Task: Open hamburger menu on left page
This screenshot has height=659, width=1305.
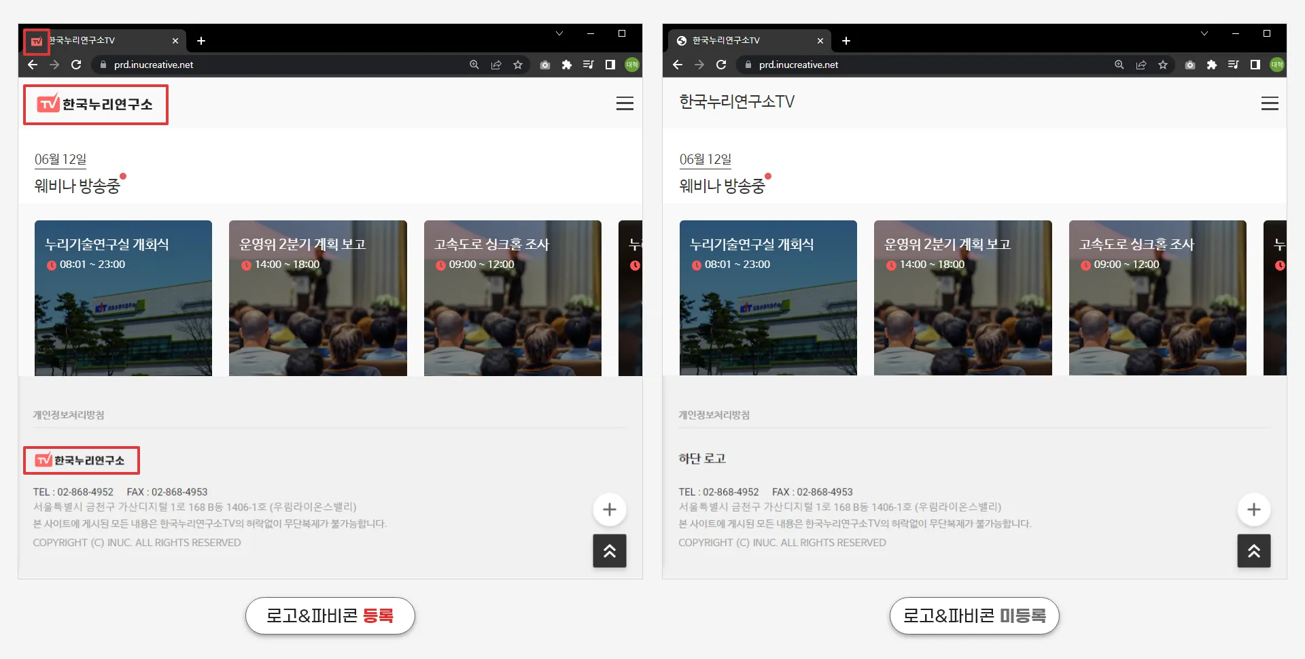Action: 625,103
